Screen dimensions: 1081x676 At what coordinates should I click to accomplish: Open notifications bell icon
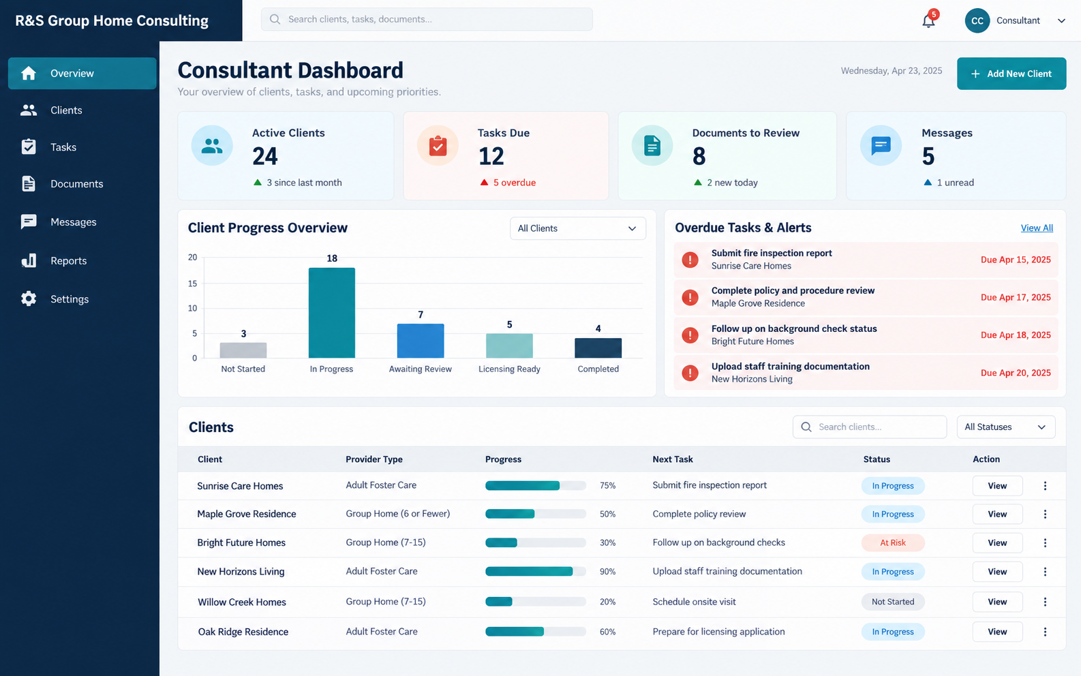click(928, 20)
